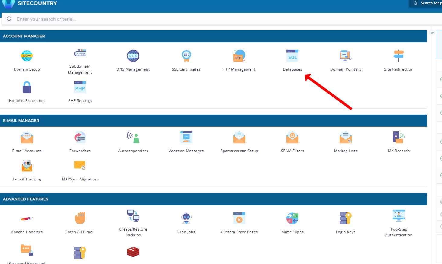Image resolution: width=442 pixels, height=264 pixels.
Task: Open Vacation Messages
Action: [186, 142]
